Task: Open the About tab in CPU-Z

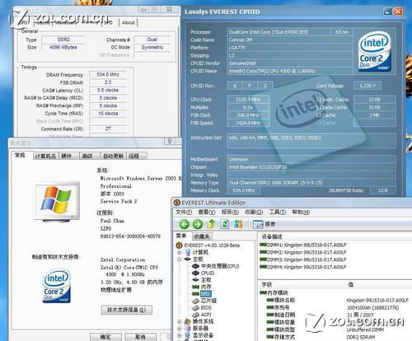Action: tap(129, 22)
